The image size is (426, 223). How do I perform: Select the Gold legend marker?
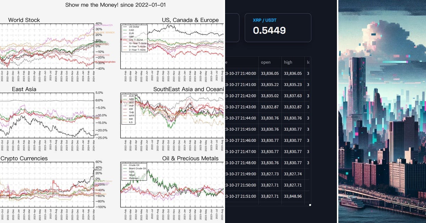click(125, 172)
